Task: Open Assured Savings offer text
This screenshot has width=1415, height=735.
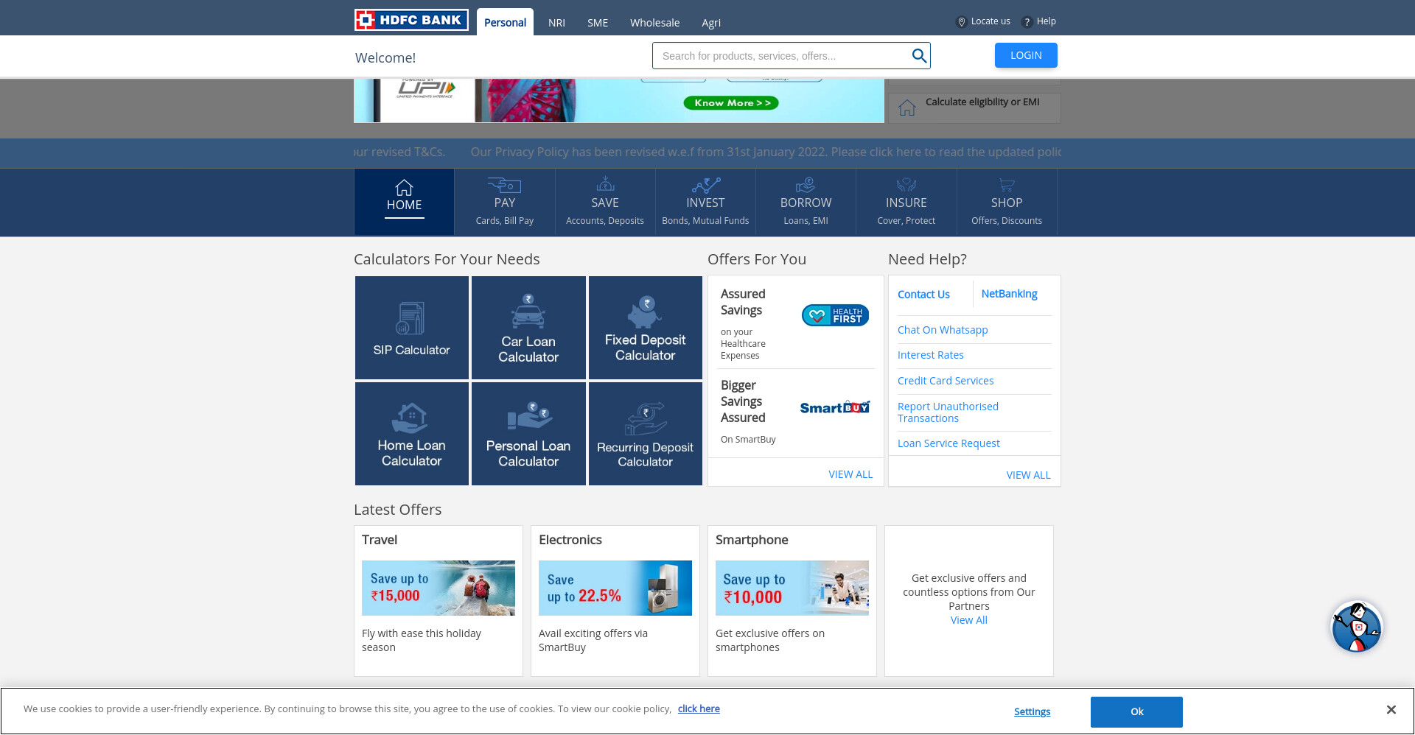Action: click(x=743, y=302)
